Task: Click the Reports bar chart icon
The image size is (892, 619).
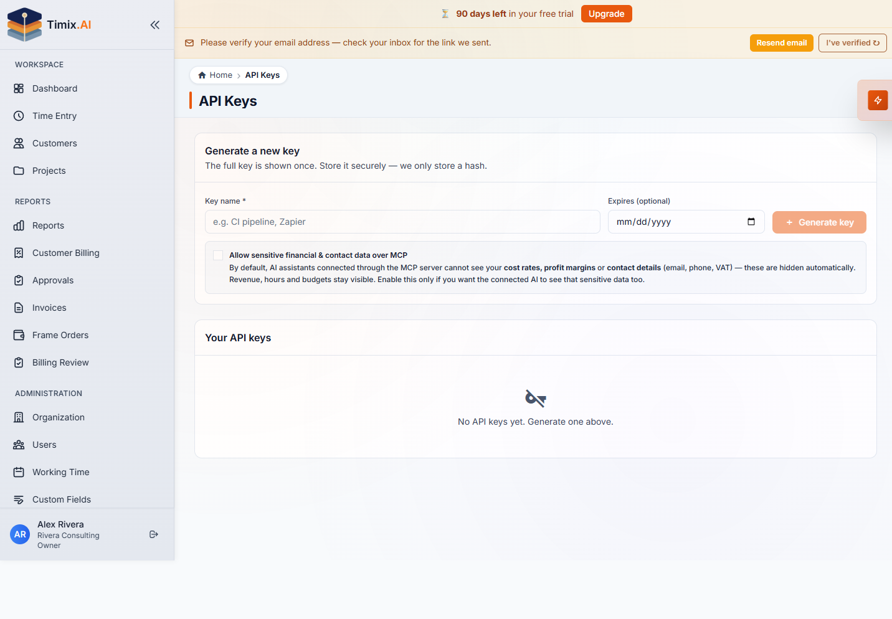Action: [x=19, y=225]
